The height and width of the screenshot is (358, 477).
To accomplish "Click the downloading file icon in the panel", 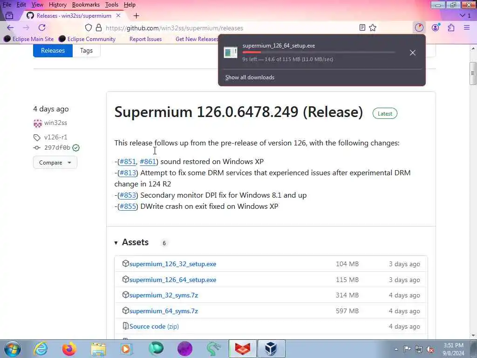I will pyautogui.click(x=231, y=52).
